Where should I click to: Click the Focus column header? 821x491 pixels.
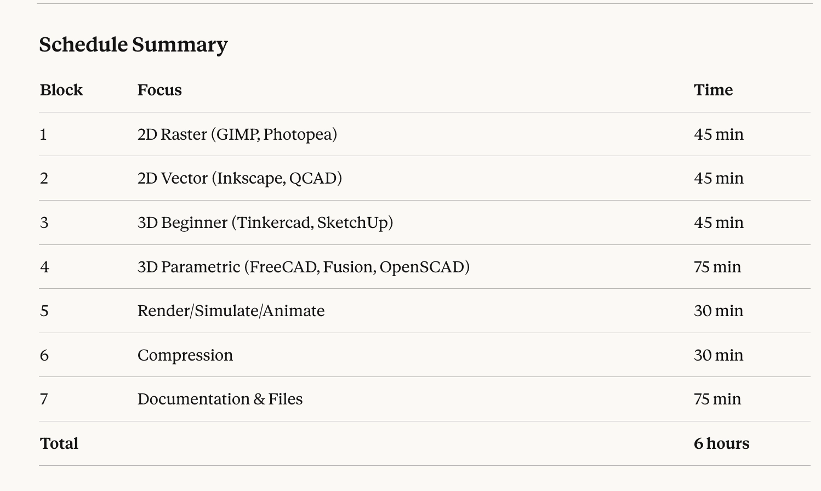[x=159, y=90]
